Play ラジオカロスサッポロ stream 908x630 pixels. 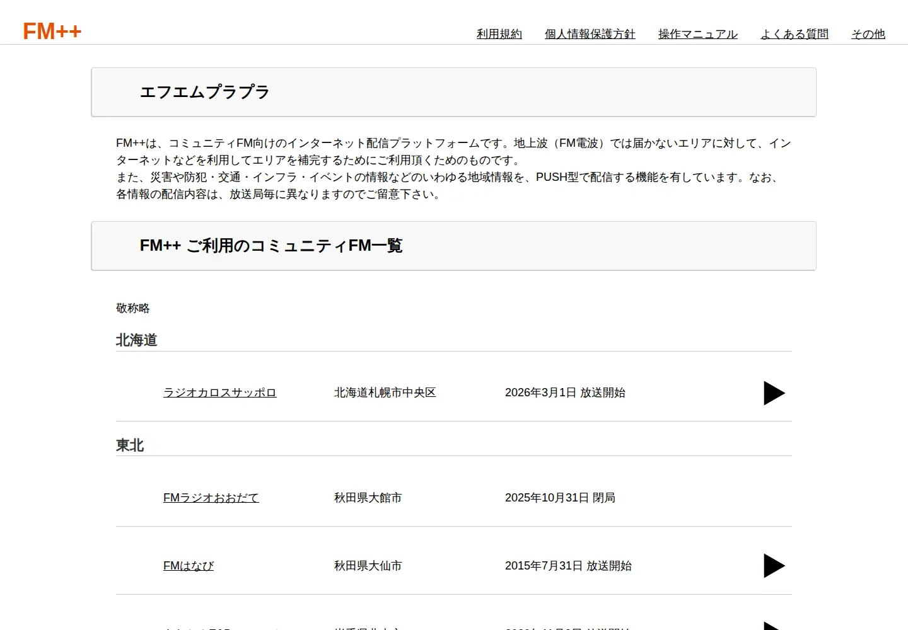coord(774,393)
